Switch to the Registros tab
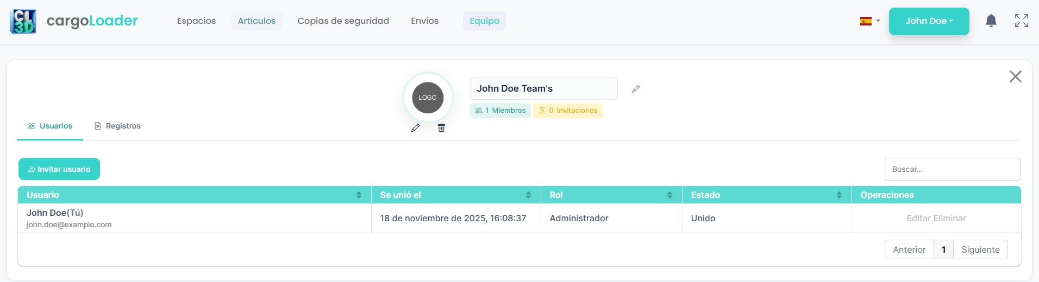 point(117,126)
